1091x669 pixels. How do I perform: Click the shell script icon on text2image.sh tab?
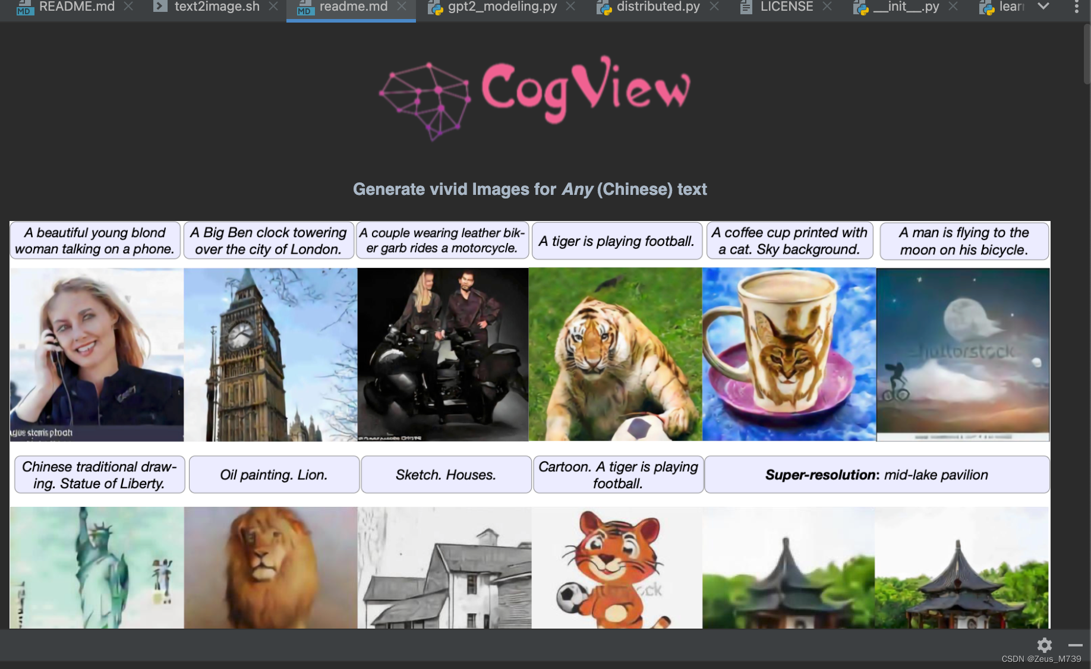(x=159, y=7)
